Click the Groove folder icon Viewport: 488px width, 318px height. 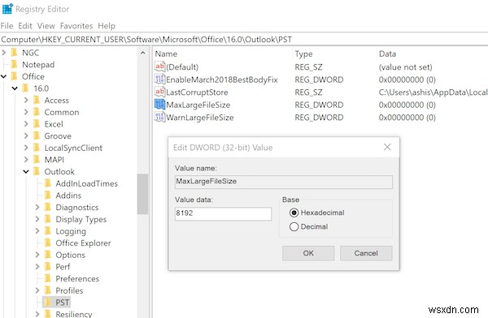[x=37, y=135]
